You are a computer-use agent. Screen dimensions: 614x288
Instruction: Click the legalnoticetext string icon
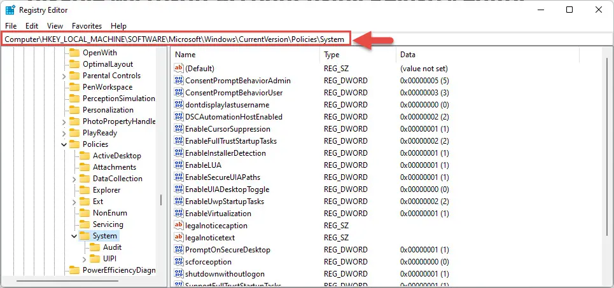pyautogui.click(x=179, y=238)
